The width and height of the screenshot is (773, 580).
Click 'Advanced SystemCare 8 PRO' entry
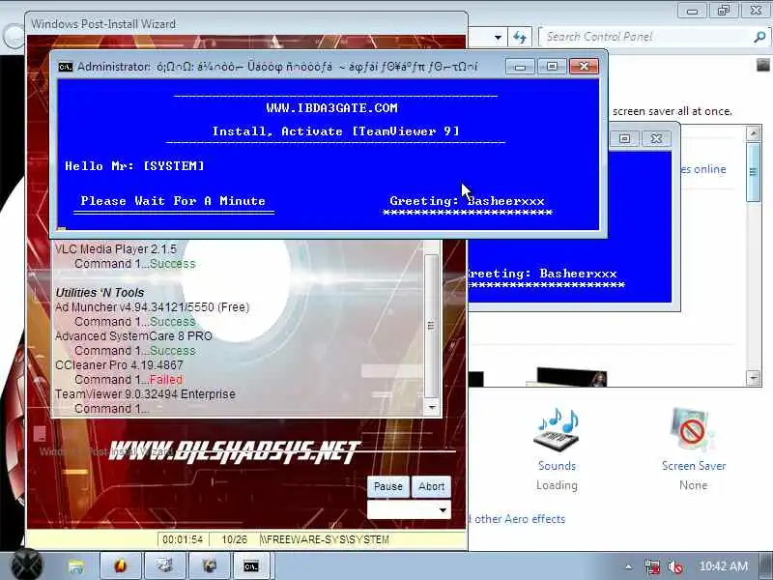[x=133, y=335]
